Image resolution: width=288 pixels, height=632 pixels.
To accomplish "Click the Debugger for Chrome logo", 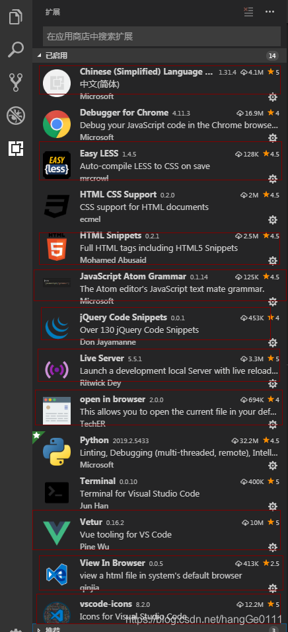I will [x=57, y=124].
